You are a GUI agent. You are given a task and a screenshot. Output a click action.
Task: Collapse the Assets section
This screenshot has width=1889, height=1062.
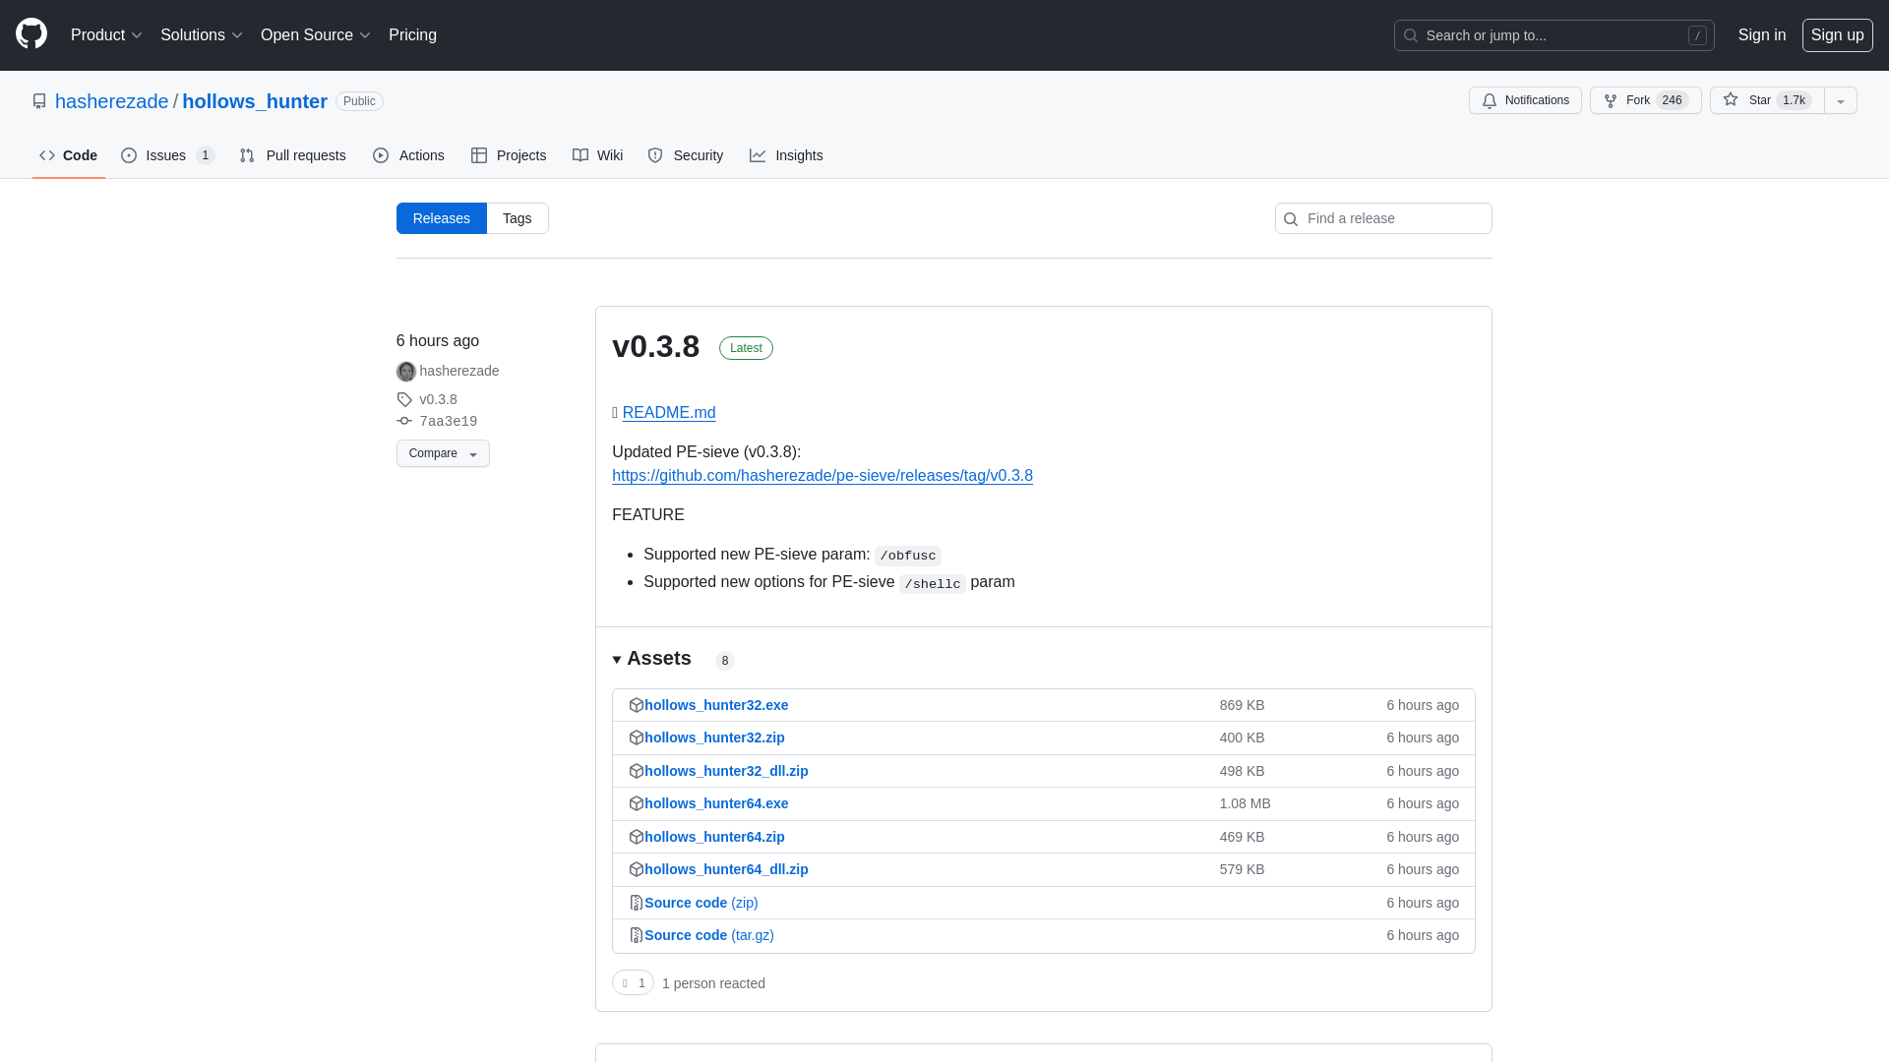pyautogui.click(x=652, y=659)
